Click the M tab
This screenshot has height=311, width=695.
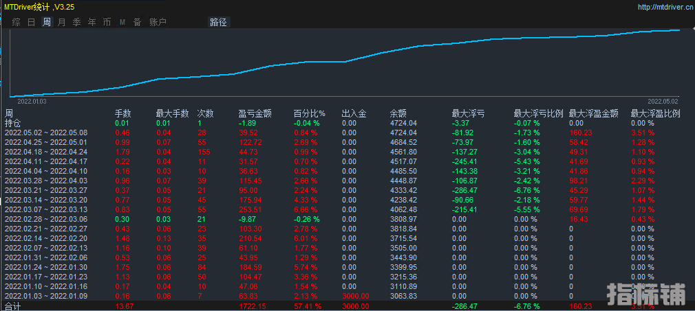(x=122, y=22)
